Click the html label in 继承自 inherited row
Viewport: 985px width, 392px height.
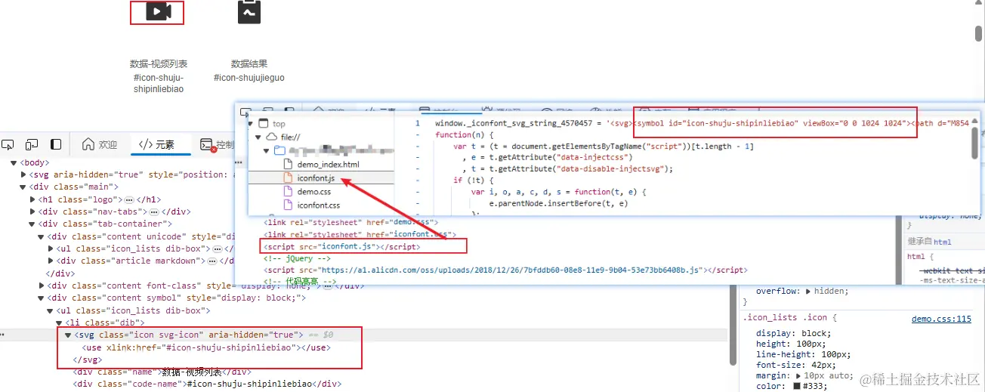(x=943, y=242)
